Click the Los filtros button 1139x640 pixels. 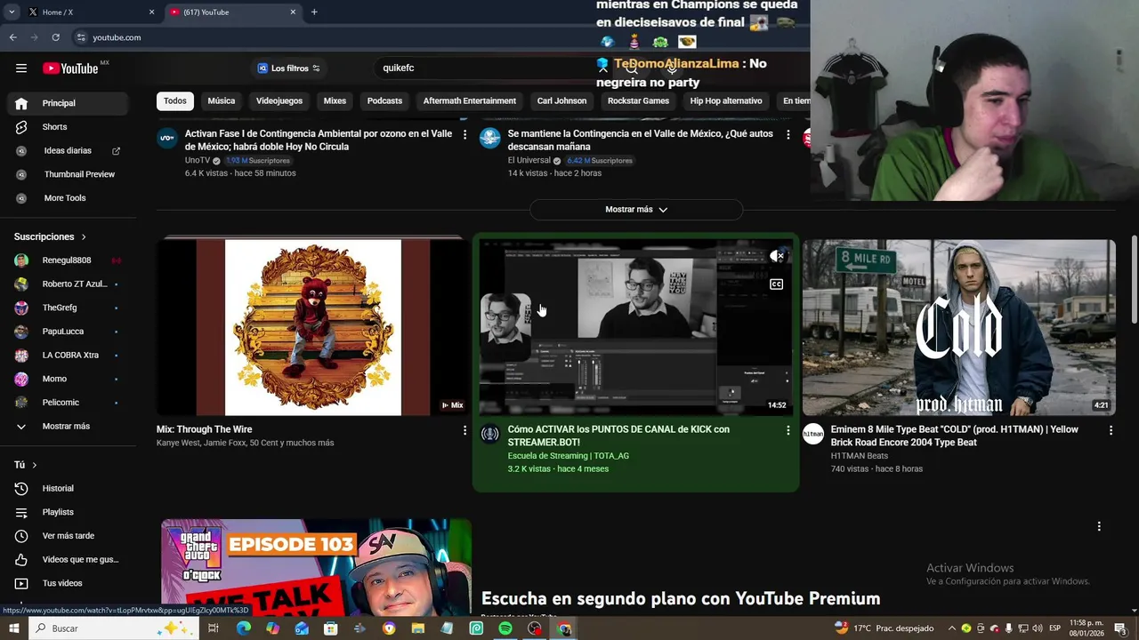click(x=288, y=68)
